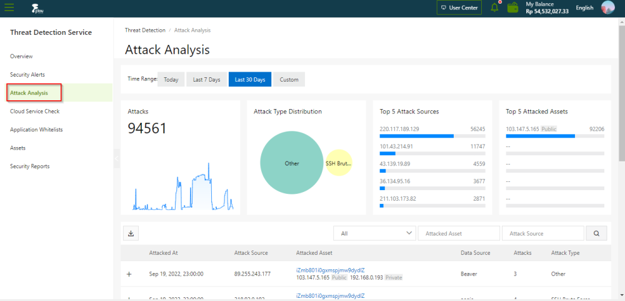Open the user avatar menu
Screen dimensions: 625x301
click(x=608, y=7)
